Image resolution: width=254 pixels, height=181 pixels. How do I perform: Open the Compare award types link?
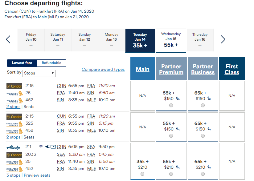point(103,70)
